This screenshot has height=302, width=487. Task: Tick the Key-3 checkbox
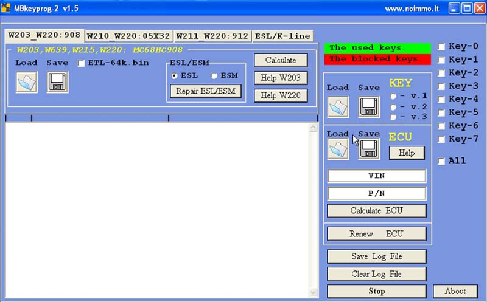click(x=441, y=86)
